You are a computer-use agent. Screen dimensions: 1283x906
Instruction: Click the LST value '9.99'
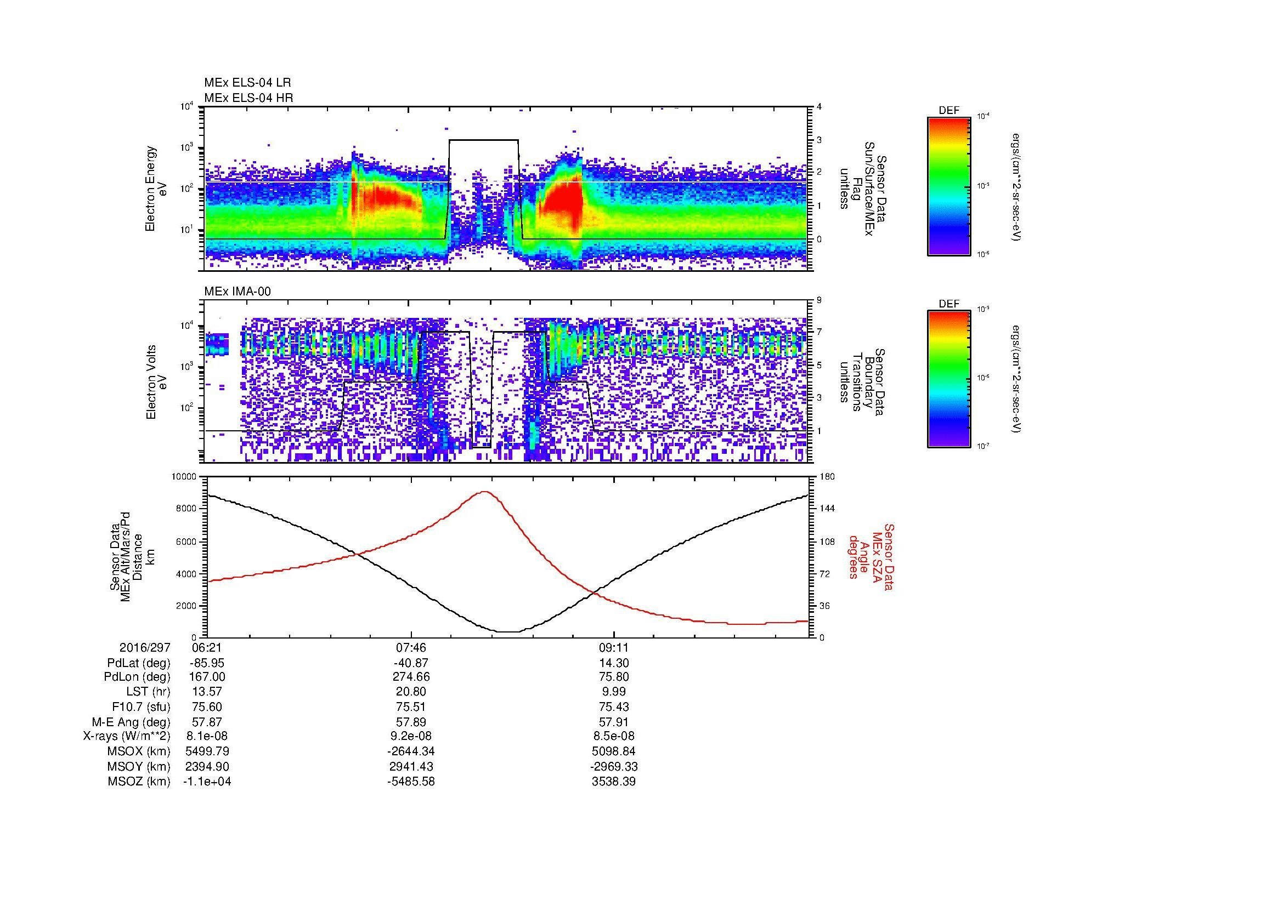coord(614,692)
